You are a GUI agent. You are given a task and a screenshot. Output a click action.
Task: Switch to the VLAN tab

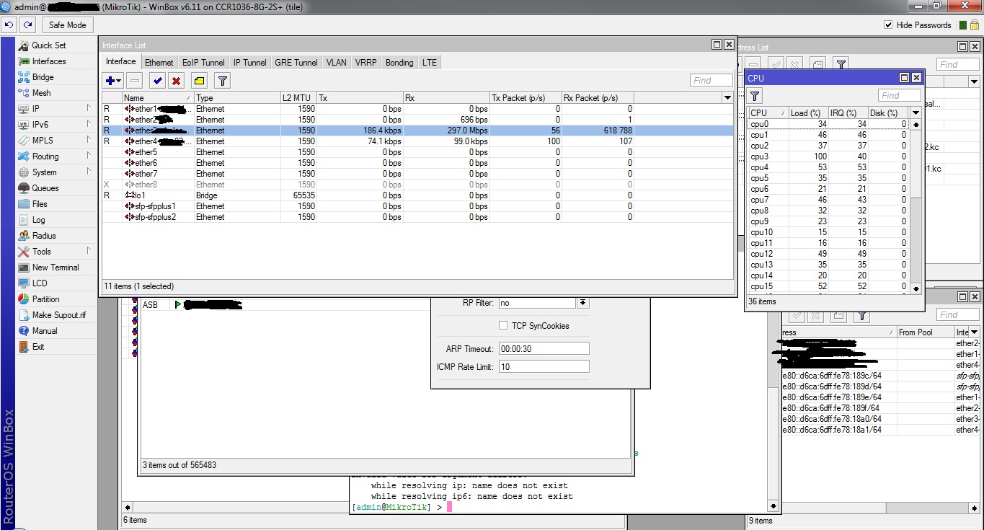tap(336, 62)
